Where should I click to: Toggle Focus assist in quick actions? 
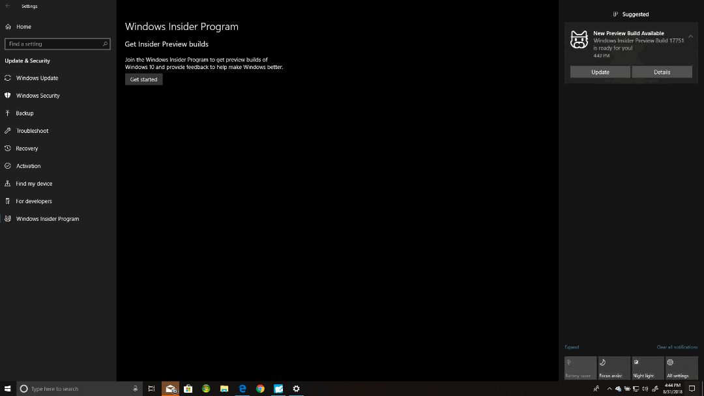(x=613, y=367)
